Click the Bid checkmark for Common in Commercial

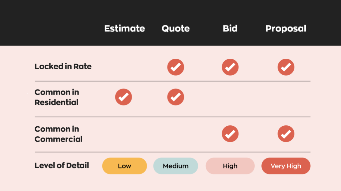pos(230,134)
